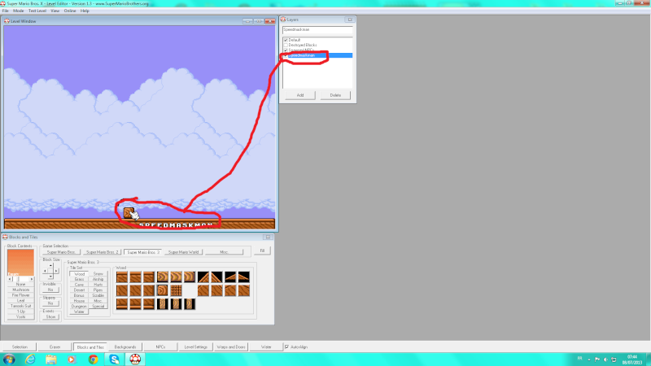Select the Water tile set
The width and height of the screenshot is (651, 366).
point(79,312)
